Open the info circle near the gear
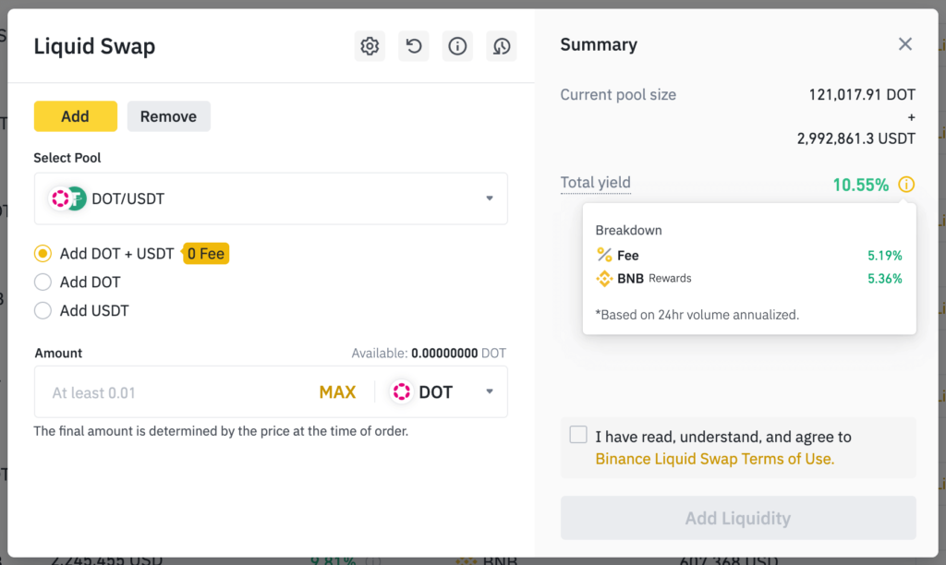946x565 pixels. point(456,45)
